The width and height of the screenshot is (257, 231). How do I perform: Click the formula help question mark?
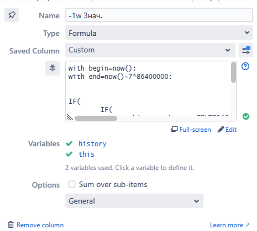(x=245, y=66)
